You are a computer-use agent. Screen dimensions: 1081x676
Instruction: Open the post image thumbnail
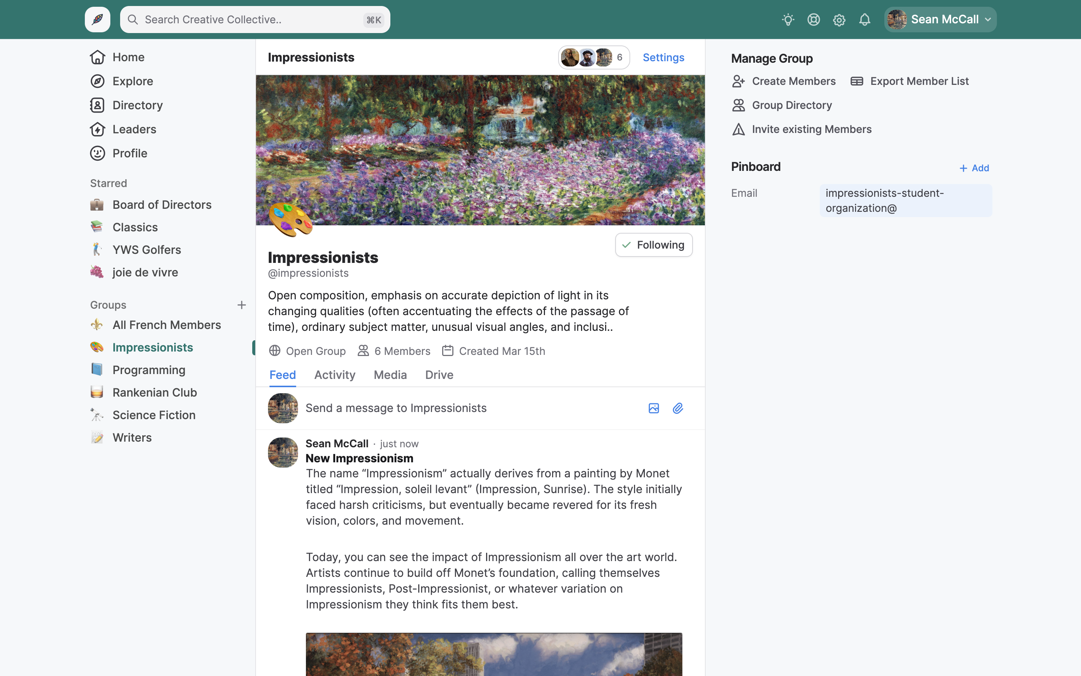[494, 654]
